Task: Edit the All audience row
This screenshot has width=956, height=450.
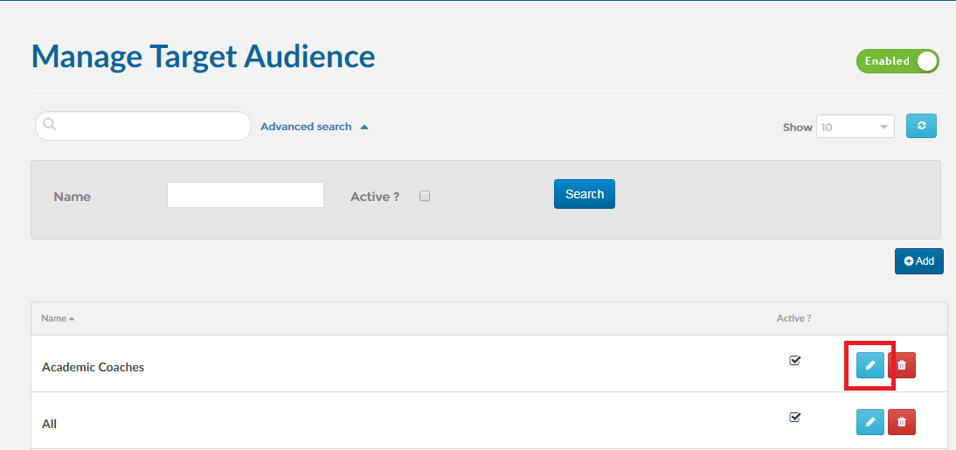Action: coord(870,422)
